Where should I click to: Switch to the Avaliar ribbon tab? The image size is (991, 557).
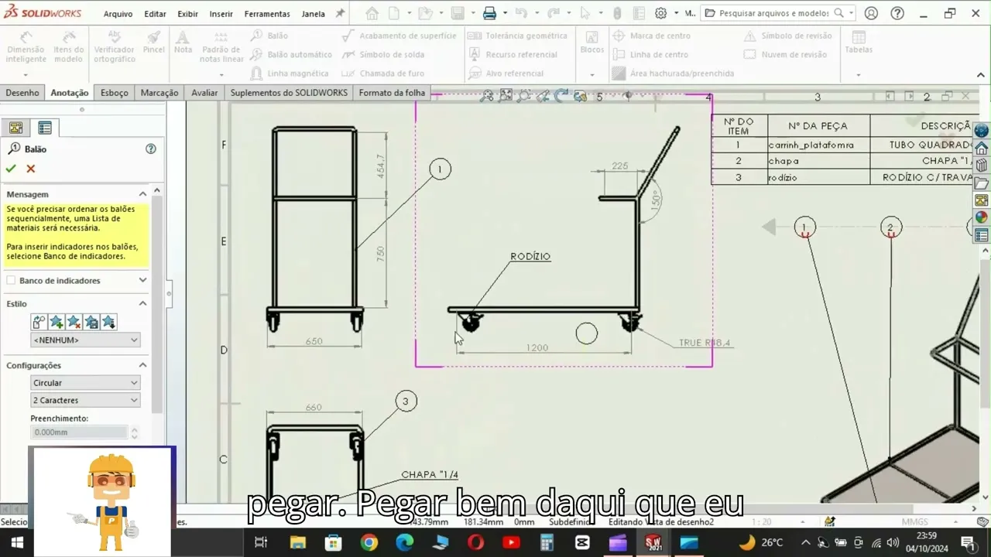[204, 93]
